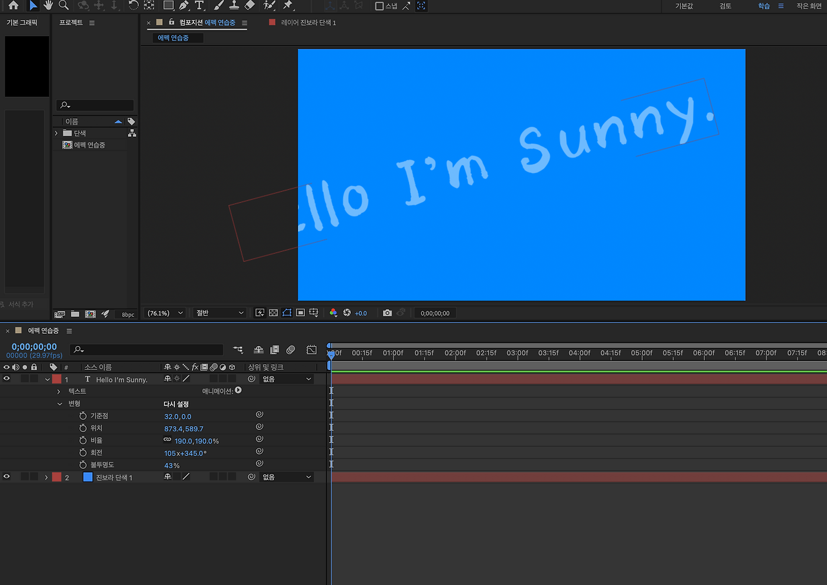Enable the 스냅 snapping checkbox
827x585 pixels.
tap(379, 6)
